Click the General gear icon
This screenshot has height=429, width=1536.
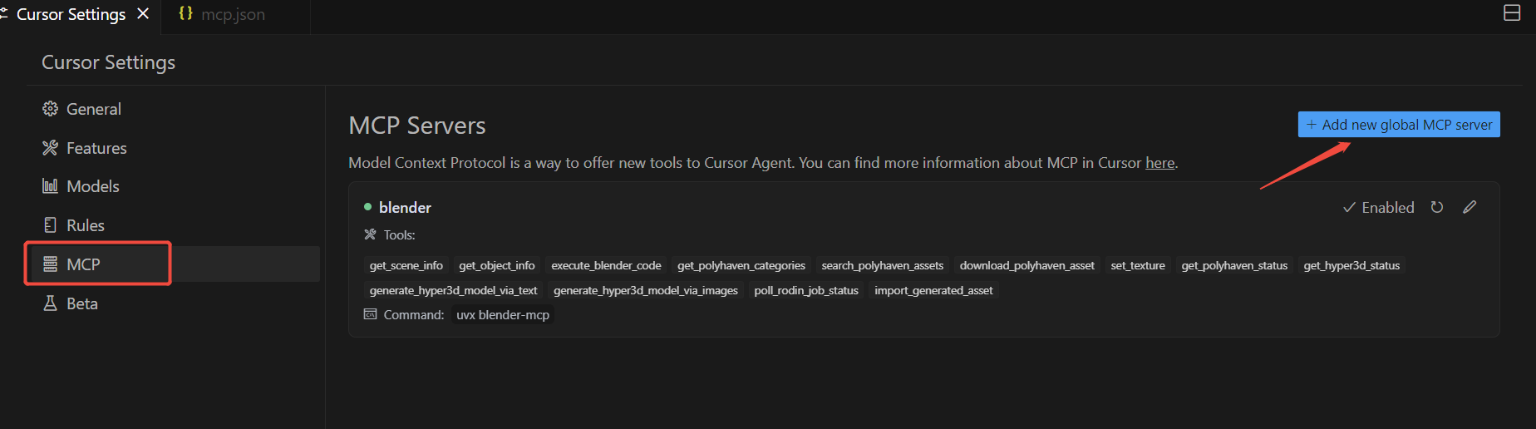pos(50,109)
